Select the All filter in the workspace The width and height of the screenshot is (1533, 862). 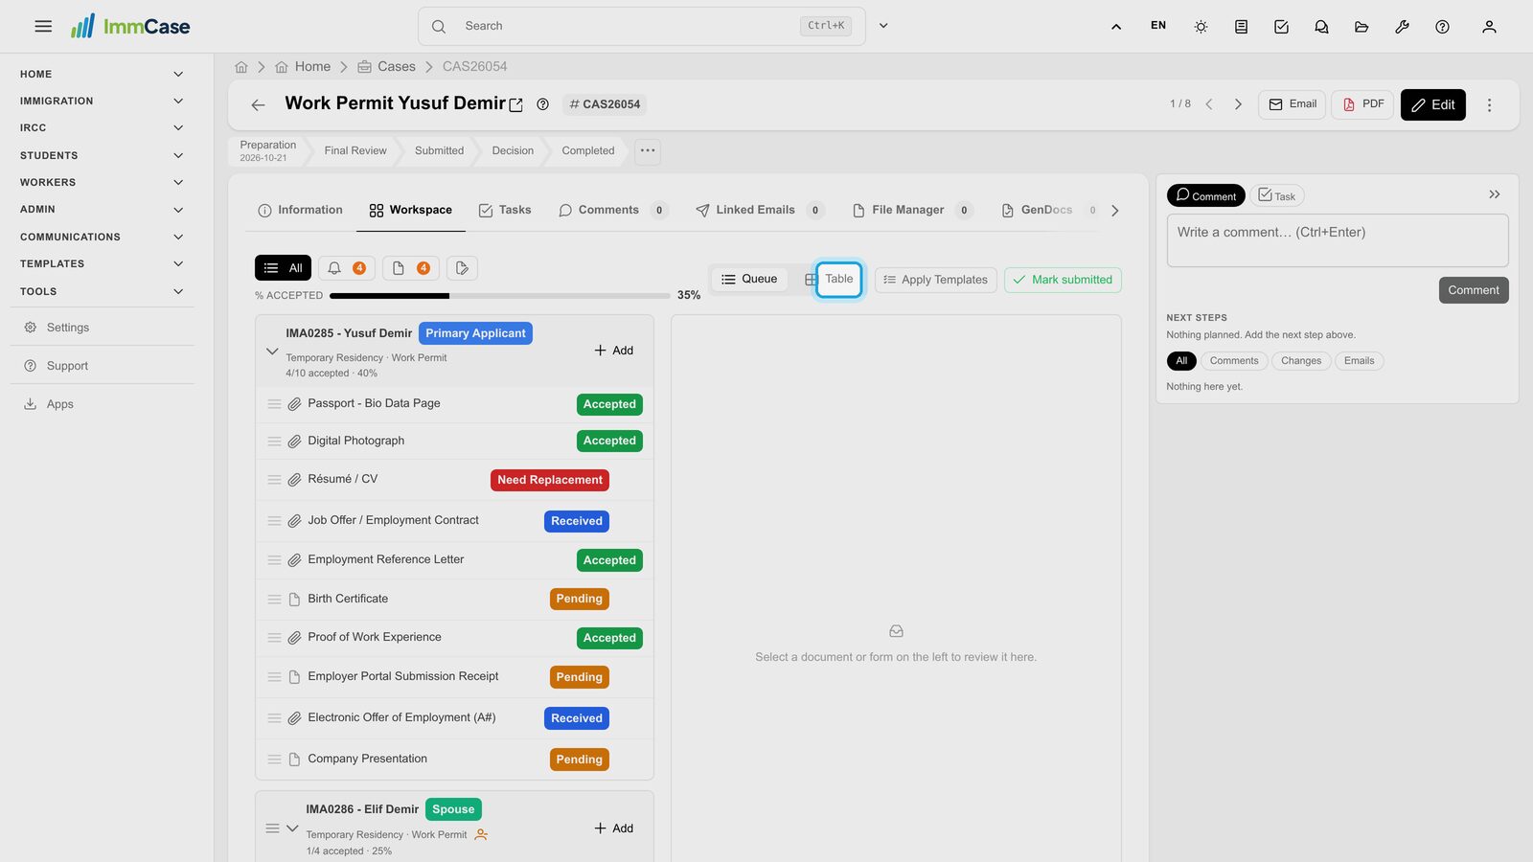tap(283, 268)
